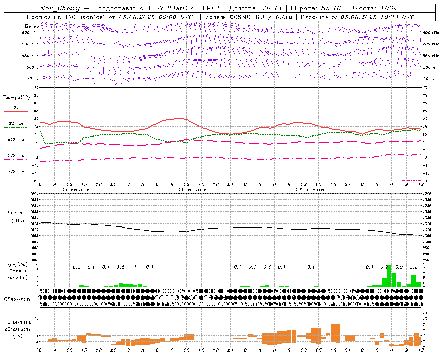Viewport: 441px width, 353px height.
Task: Click the 0.3 precipitation amount
Action: pos(76,267)
